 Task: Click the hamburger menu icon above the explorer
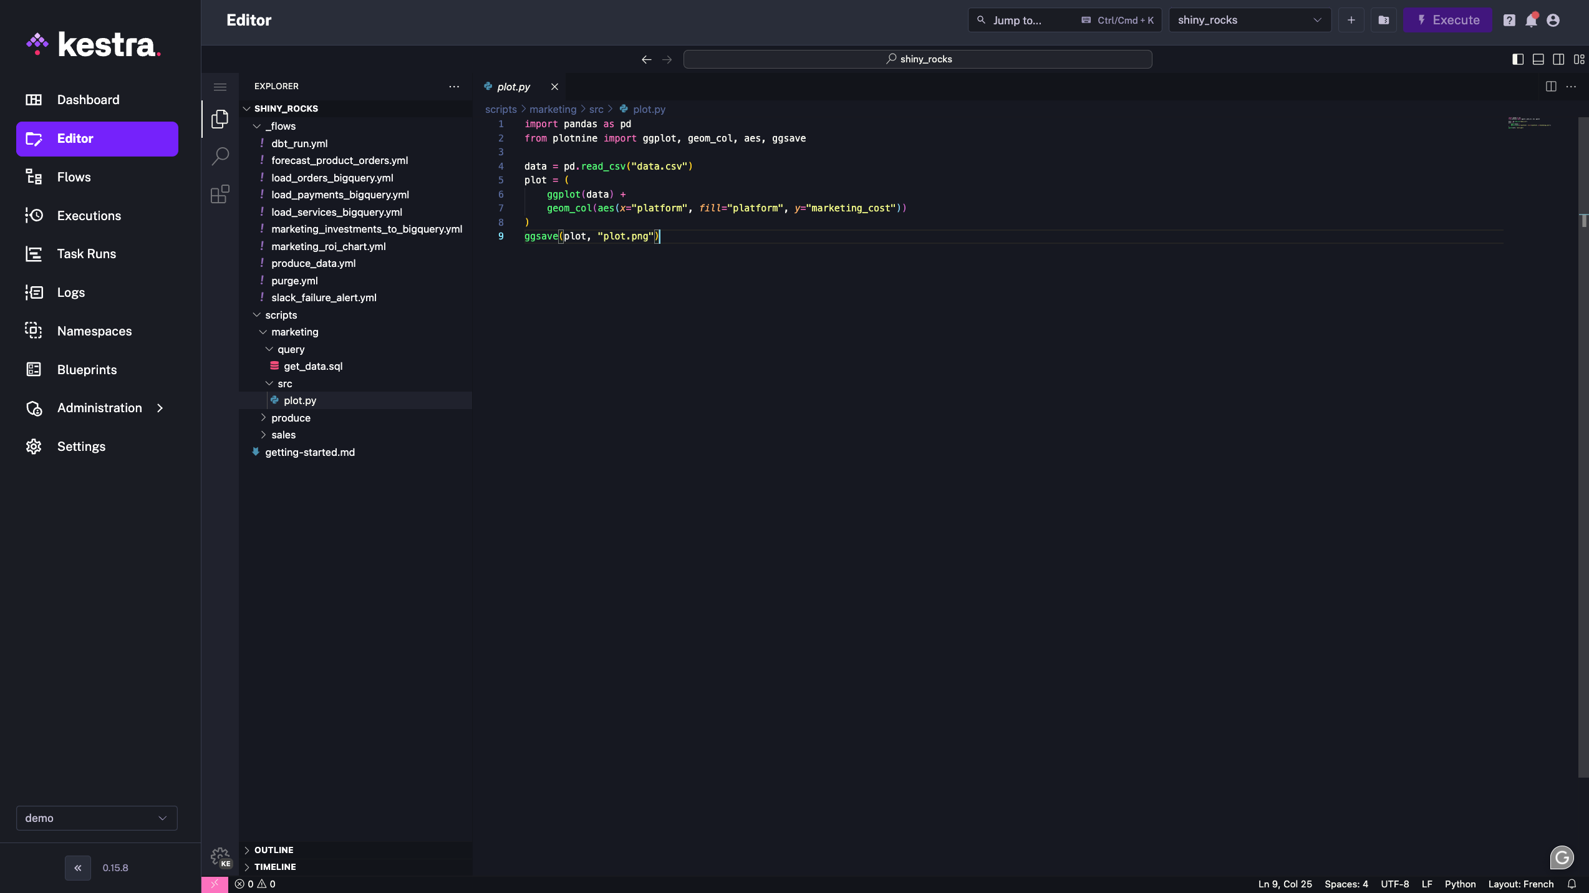pos(220,87)
